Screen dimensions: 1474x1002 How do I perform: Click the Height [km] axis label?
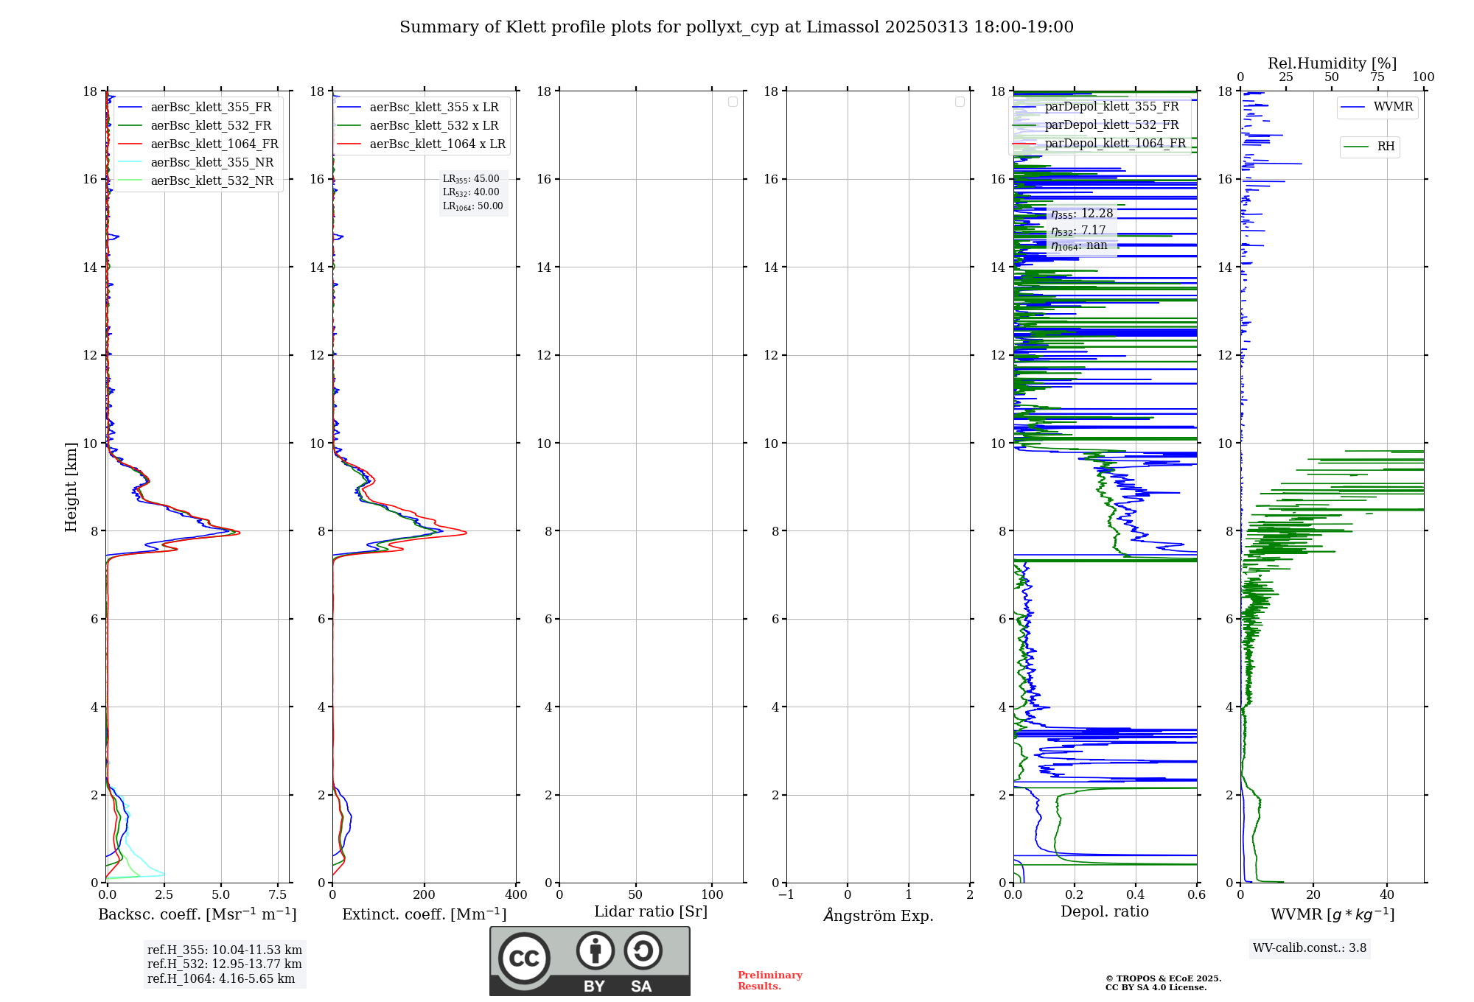pos(71,487)
